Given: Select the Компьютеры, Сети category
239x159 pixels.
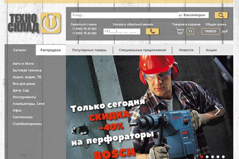Looking at the screenshot, I should [29, 104].
